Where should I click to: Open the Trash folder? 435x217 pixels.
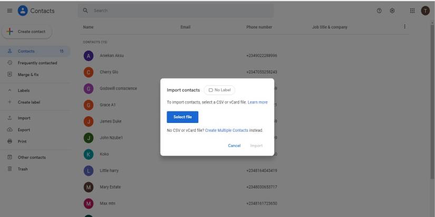[23, 169]
